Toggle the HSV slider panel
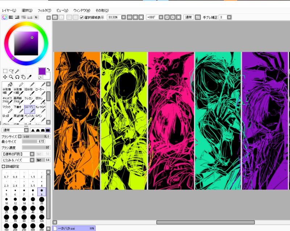The image size is (290, 231). point(17,17)
